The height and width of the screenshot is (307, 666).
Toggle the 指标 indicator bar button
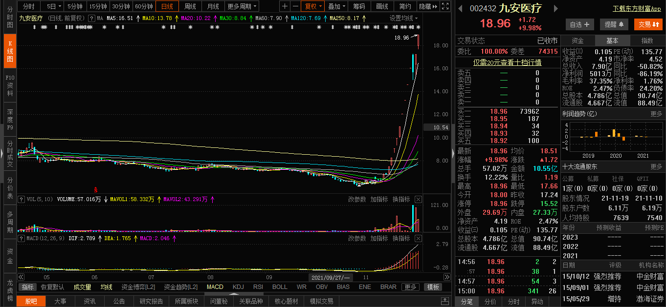click(x=28, y=287)
